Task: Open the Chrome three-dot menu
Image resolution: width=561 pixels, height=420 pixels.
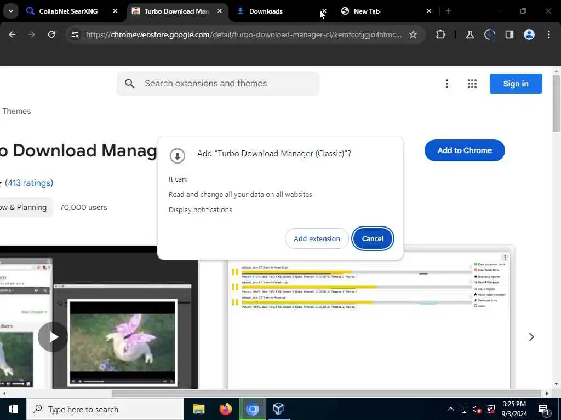Action: pos(548,34)
